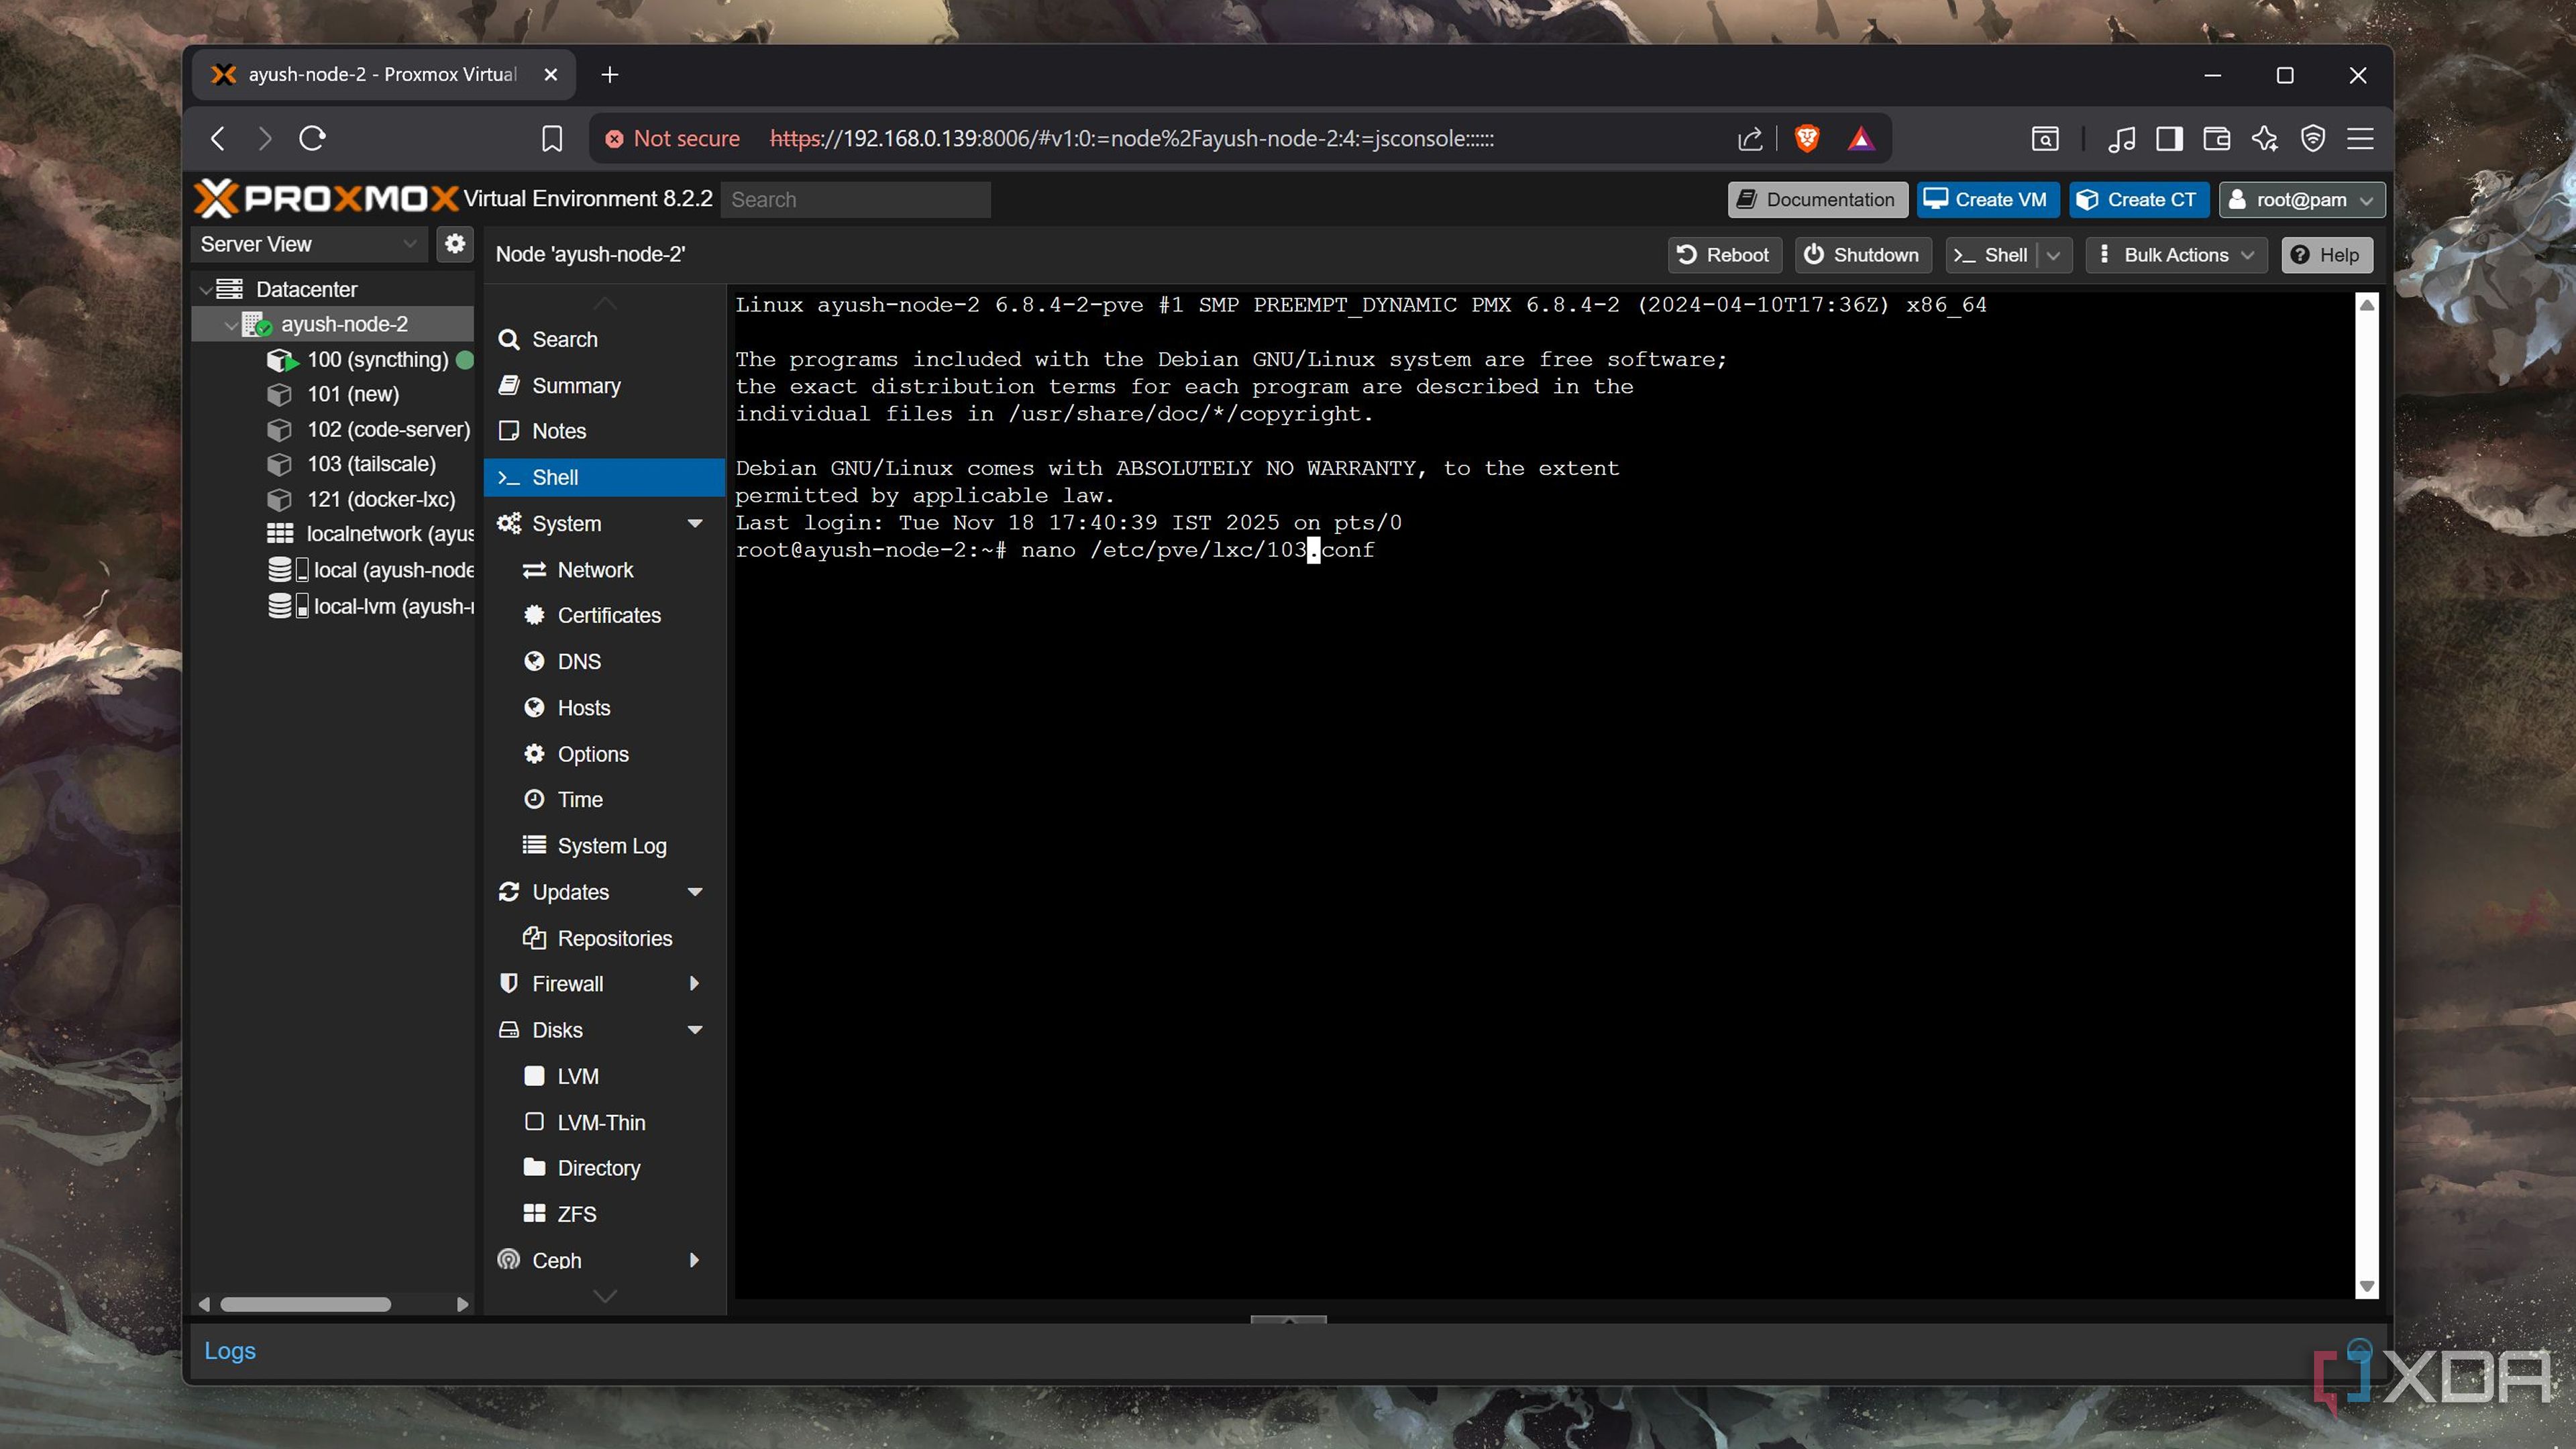2576x1449 pixels.
Task: Go back with the browser back arrow
Action: tap(218, 138)
